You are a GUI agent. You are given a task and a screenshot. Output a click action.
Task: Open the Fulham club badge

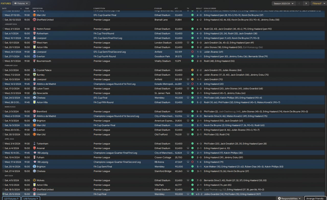click(34, 158)
